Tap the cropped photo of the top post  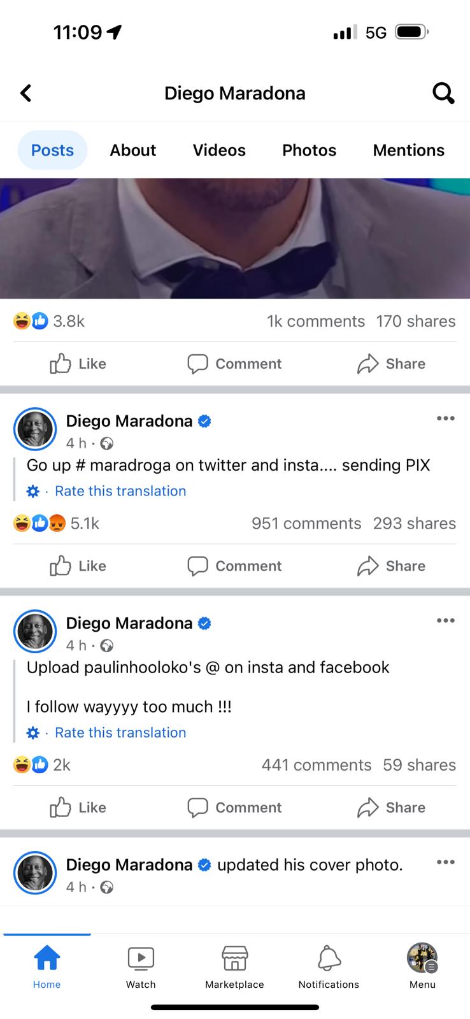[234, 239]
